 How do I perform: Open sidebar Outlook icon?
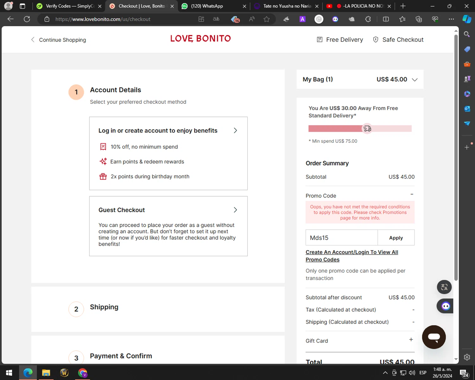pyautogui.click(x=467, y=109)
